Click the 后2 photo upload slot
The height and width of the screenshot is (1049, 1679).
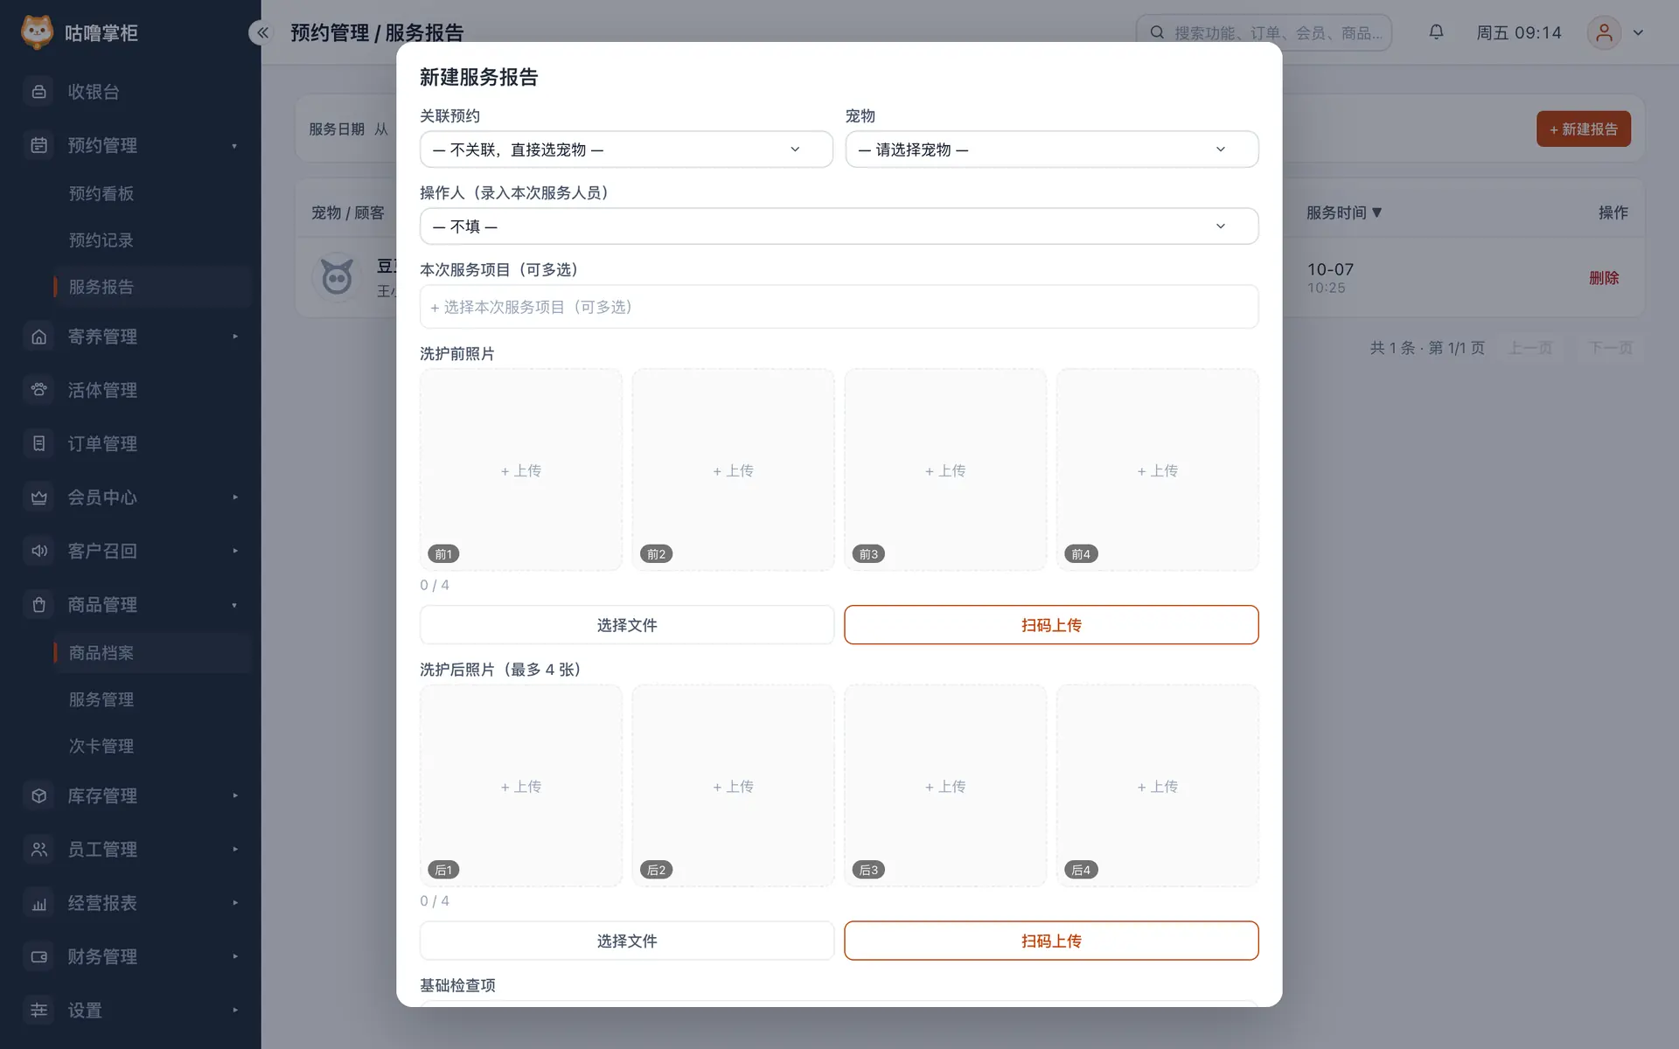pos(733,786)
